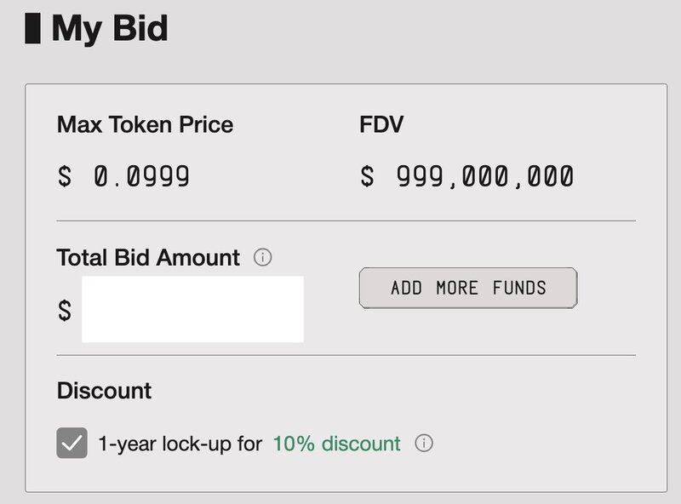The image size is (681, 504).
Task: Click the Max Token Price label
Action: 145,125
